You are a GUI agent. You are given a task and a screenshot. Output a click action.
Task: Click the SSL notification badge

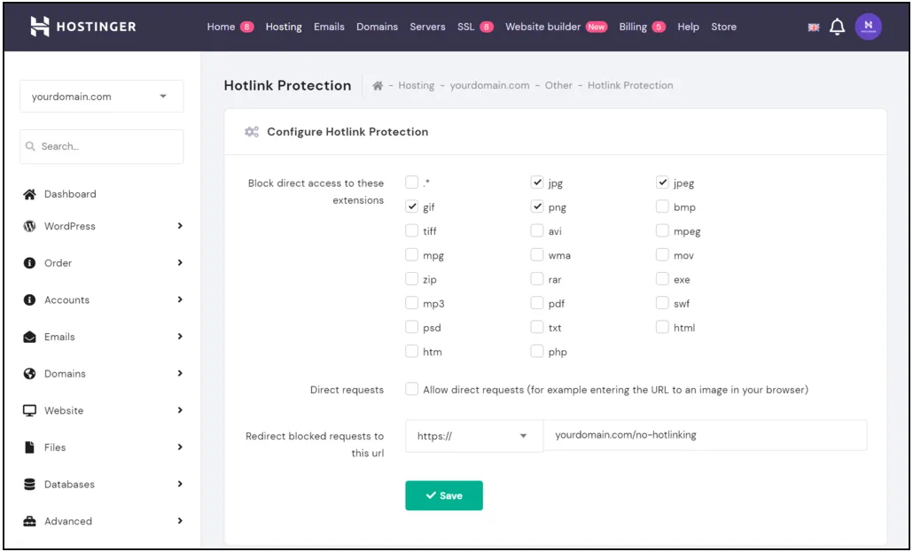(x=487, y=27)
